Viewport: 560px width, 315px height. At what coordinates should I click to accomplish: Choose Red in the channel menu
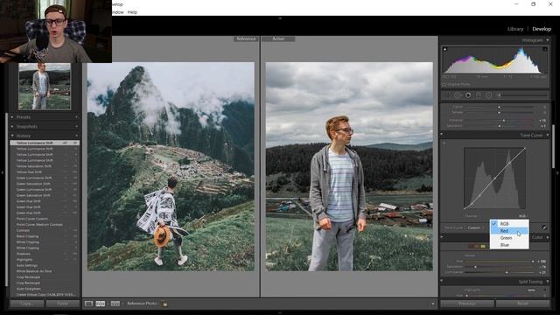point(509,231)
